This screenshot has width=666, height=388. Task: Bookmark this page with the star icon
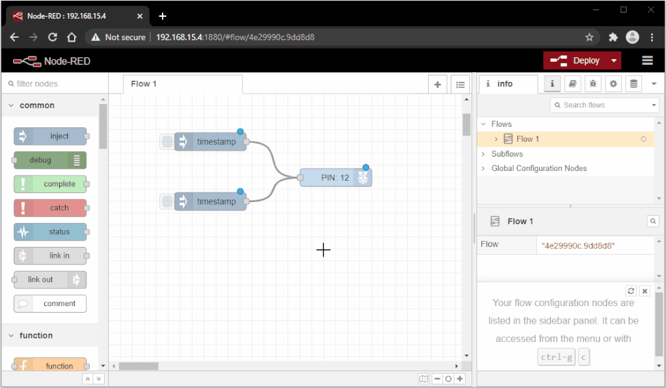(589, 37)
